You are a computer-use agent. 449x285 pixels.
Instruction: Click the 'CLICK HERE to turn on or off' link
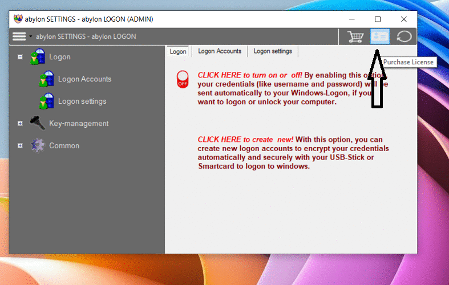(250, 75)
